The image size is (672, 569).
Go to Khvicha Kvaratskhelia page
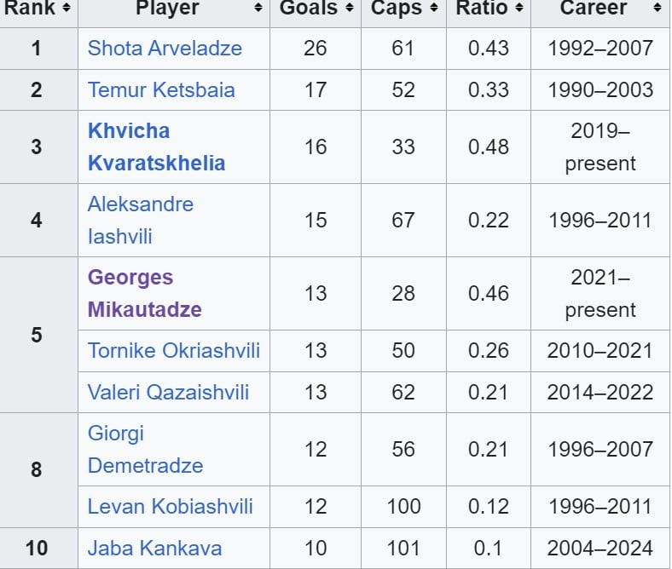[x=156, y=147]
